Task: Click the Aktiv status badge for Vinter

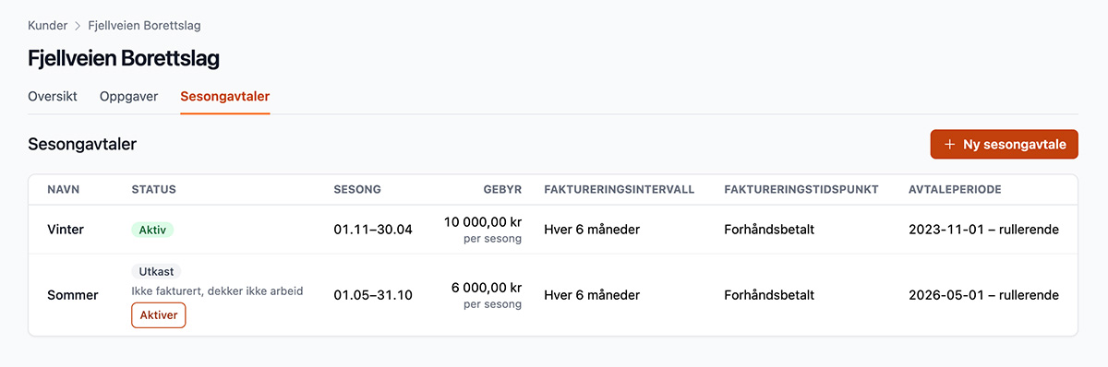Action: pyautogui.click(x=152, y=230)
